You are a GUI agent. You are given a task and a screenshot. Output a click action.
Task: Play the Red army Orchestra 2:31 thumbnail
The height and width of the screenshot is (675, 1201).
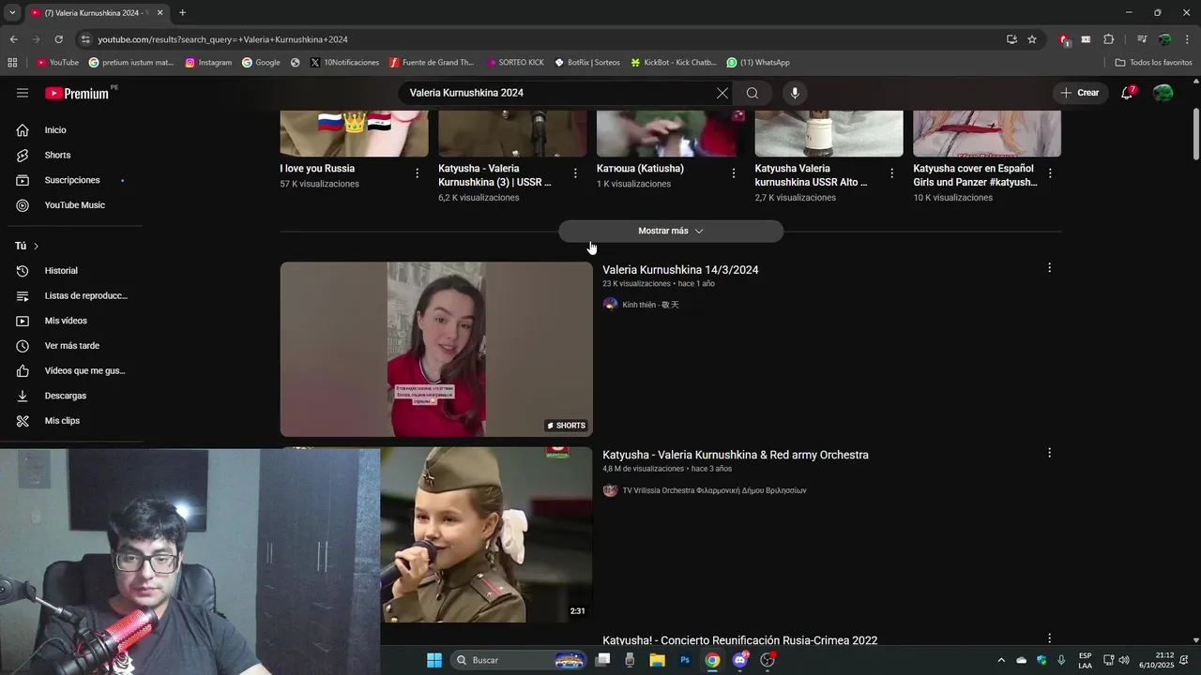[486, 534]
